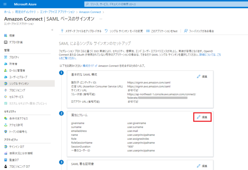
Task: Click the search box for resources and services
Action: (166, 4)
